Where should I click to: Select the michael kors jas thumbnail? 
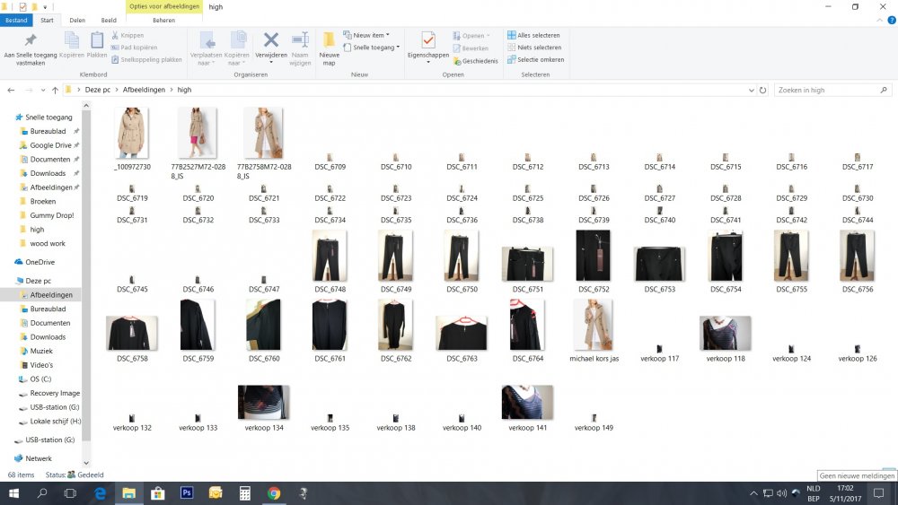click(593, 325)
